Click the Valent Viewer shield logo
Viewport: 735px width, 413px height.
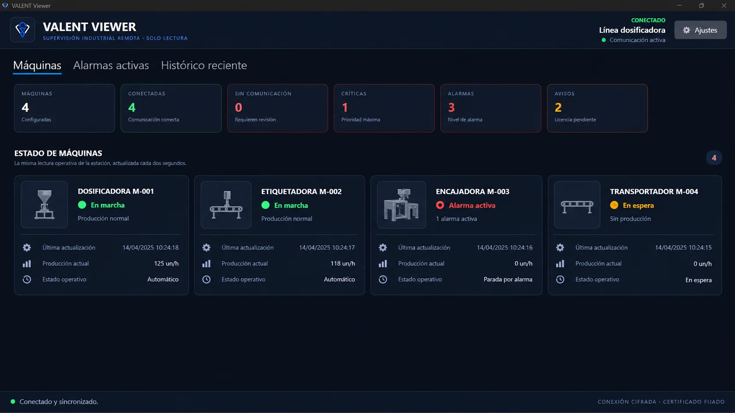[22, 30]
